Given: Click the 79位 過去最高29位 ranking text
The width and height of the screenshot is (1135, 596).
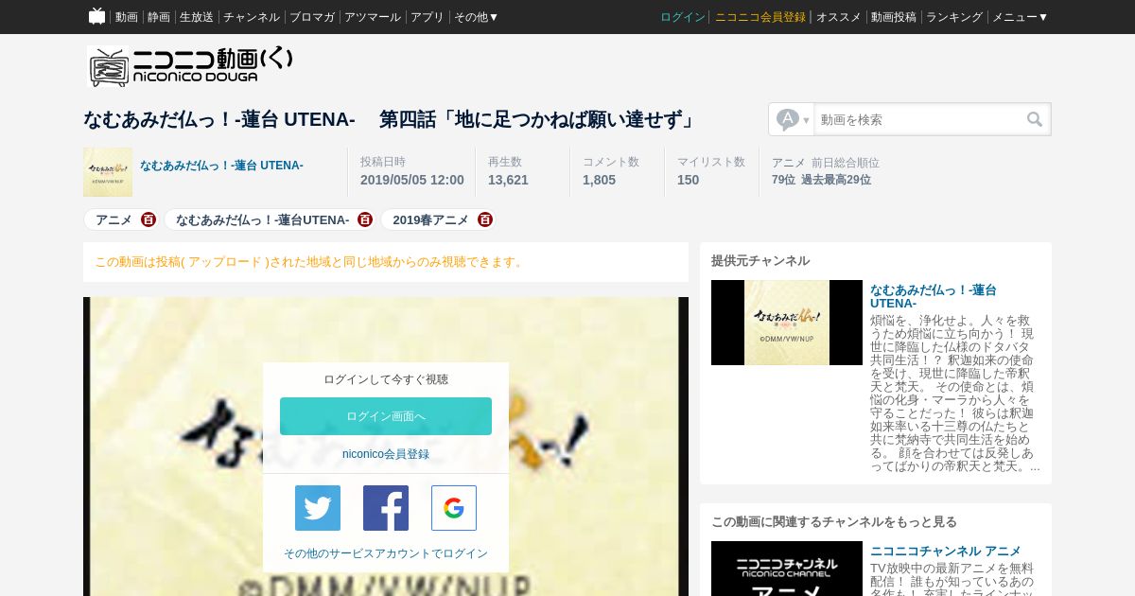Looking at the screenshot, I should [x=821, y=180].
